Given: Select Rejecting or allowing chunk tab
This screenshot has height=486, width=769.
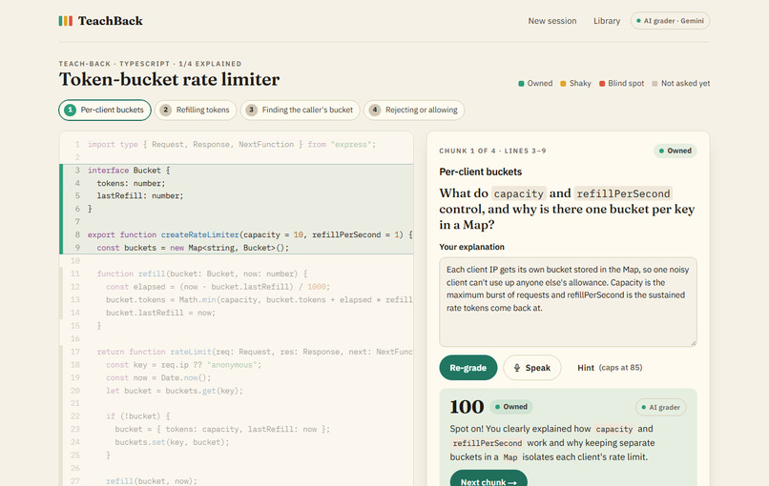Looking at the screenshot, I should pyautogui.click(x=414, y=110).
